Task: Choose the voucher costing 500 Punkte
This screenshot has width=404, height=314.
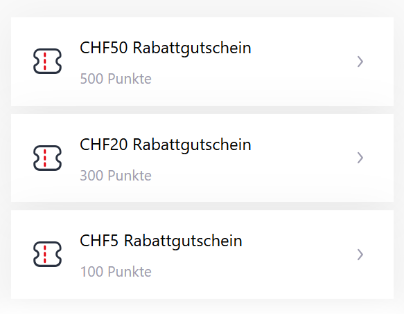Action: (x=202, y=62)
